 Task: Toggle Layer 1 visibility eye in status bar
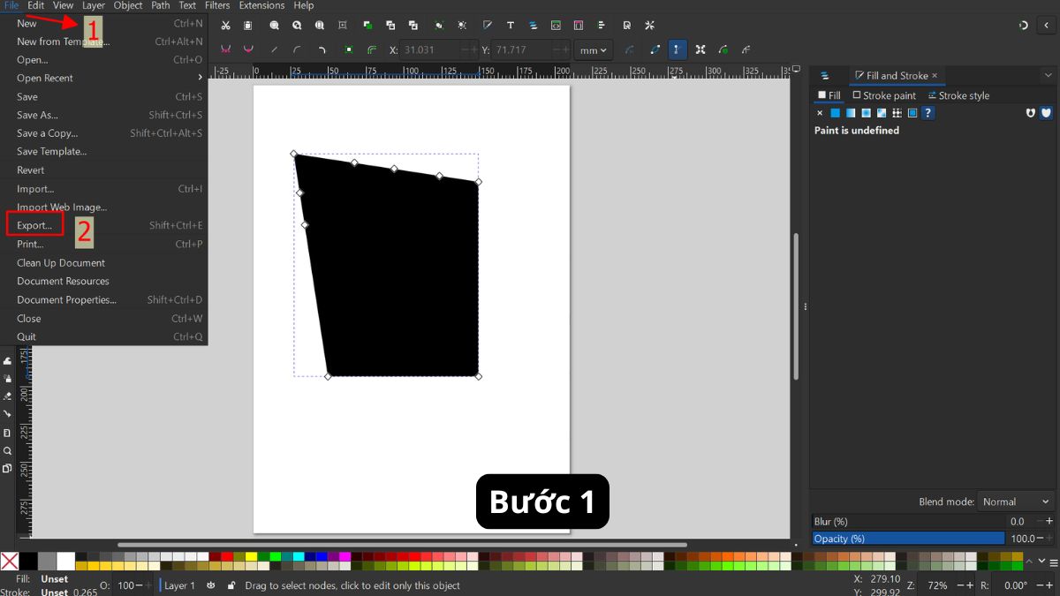210,585
